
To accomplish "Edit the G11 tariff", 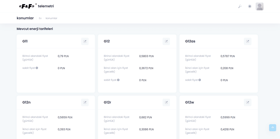I will tap(85, 42).
